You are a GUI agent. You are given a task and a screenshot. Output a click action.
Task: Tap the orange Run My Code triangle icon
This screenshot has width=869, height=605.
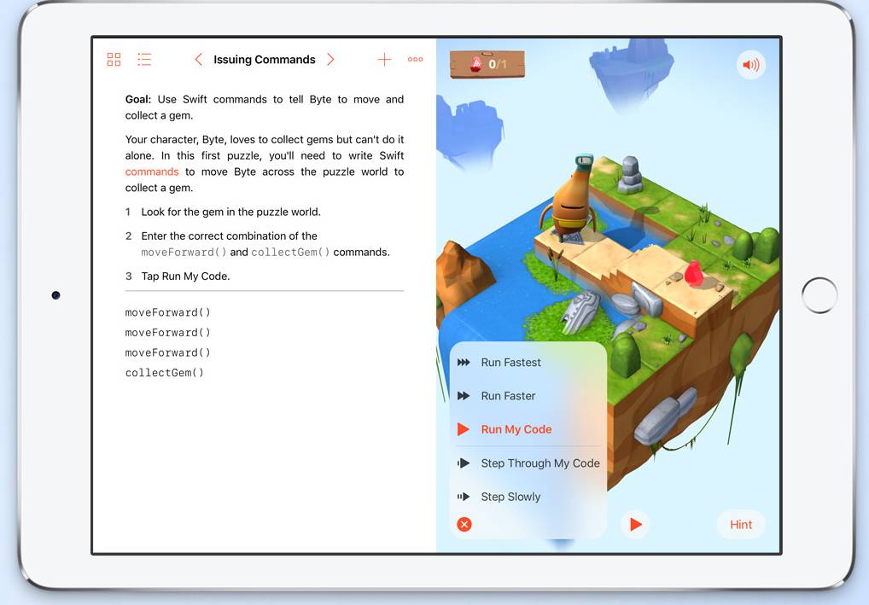[x=464, y=429]
